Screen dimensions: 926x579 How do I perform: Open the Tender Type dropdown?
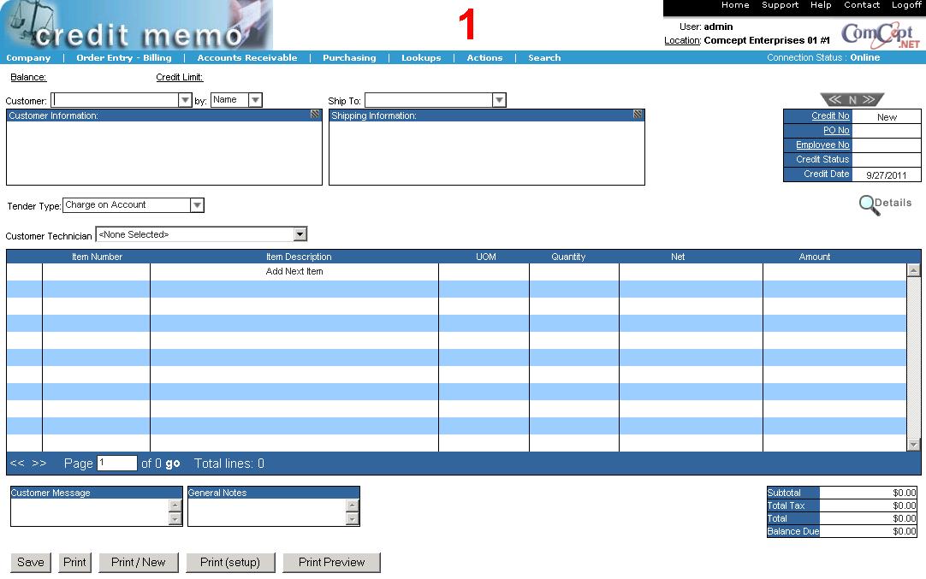[x=197, y=205]
